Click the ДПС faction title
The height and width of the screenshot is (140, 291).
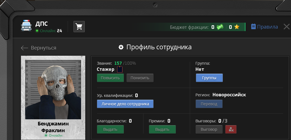42,24
